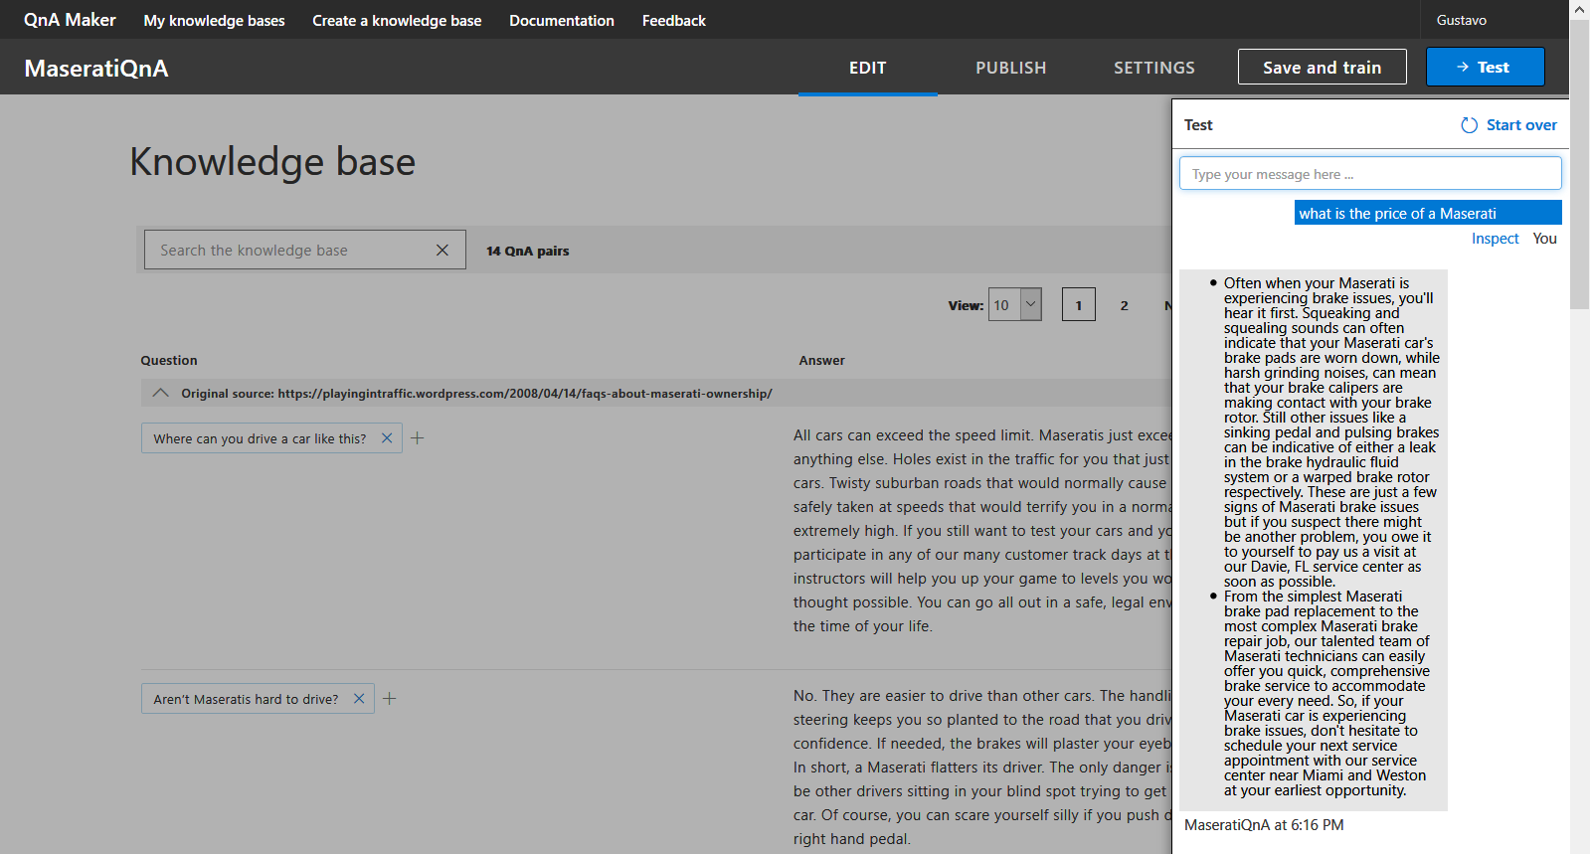Click the QnA Maker logo
The image size is (1590, 854).
(70, 20)
